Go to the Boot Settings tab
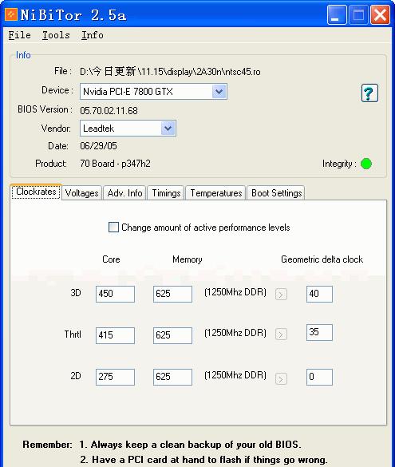This screenshot has height=467, width=395. (x=277, y=193)
